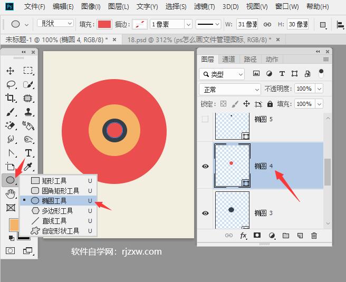346x282 pixels.
Task: Select the Lasso tool
Action: point(11,85)
